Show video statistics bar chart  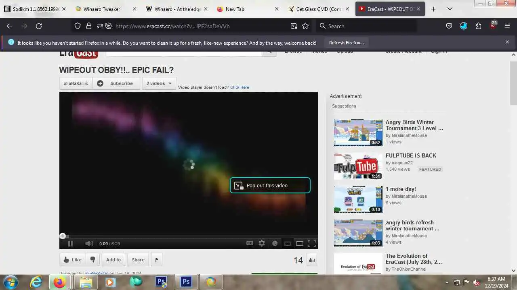pos(312,260)
